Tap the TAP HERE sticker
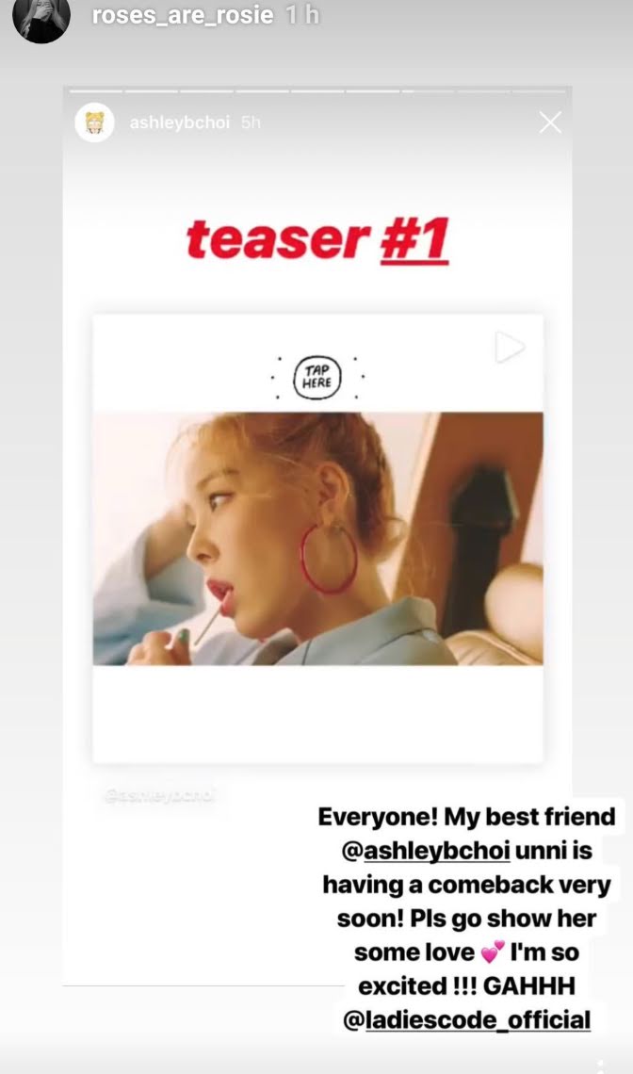 click(x=316, y=377)
